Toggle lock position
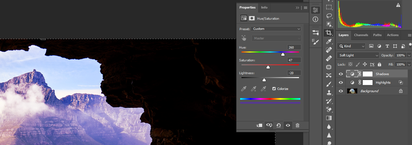The width and height of the screenshot is (412, 145). click(x=365, y=65)
